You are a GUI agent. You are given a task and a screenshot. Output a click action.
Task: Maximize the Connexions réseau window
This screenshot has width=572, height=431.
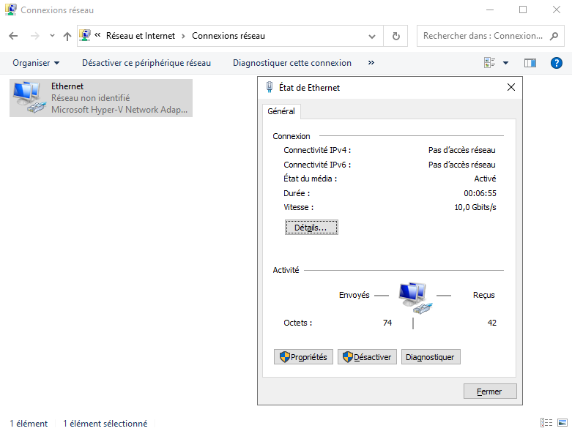click(522, 10)
